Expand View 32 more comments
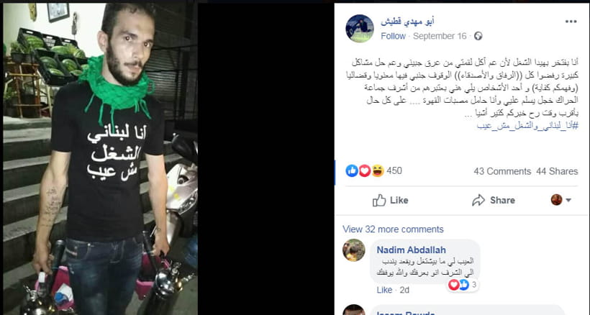The height and width of the screenshot is (315, 590). (393, 229)
